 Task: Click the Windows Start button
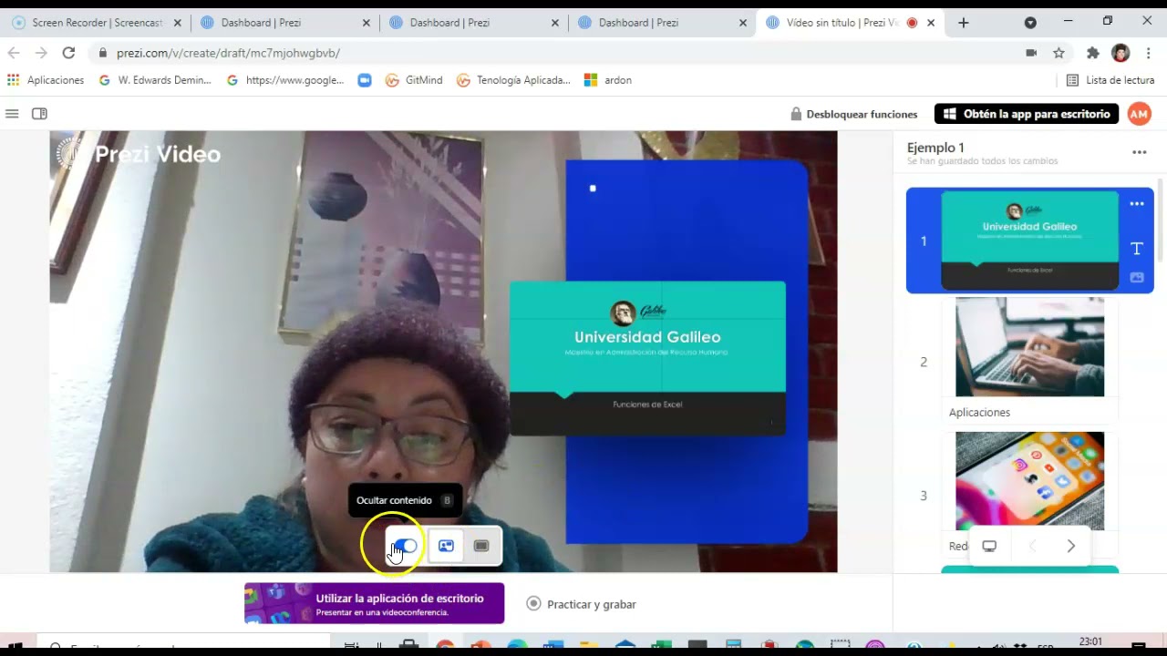15,645
